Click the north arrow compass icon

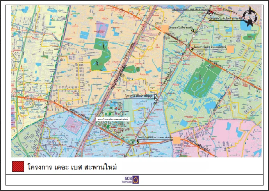click(250, 16)
